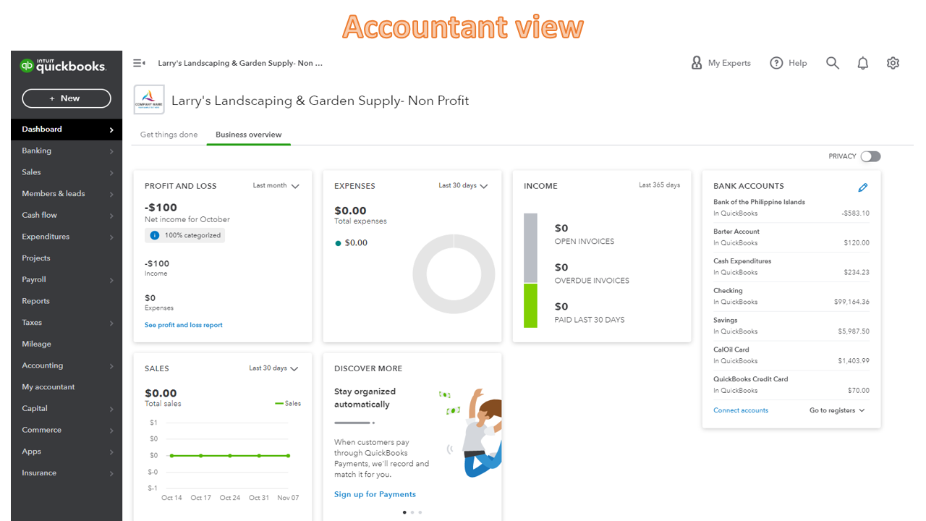The width and height of the screenshot is (926, 521).
Task: Select the Business overview tab
Action: [x=248, y=135]
